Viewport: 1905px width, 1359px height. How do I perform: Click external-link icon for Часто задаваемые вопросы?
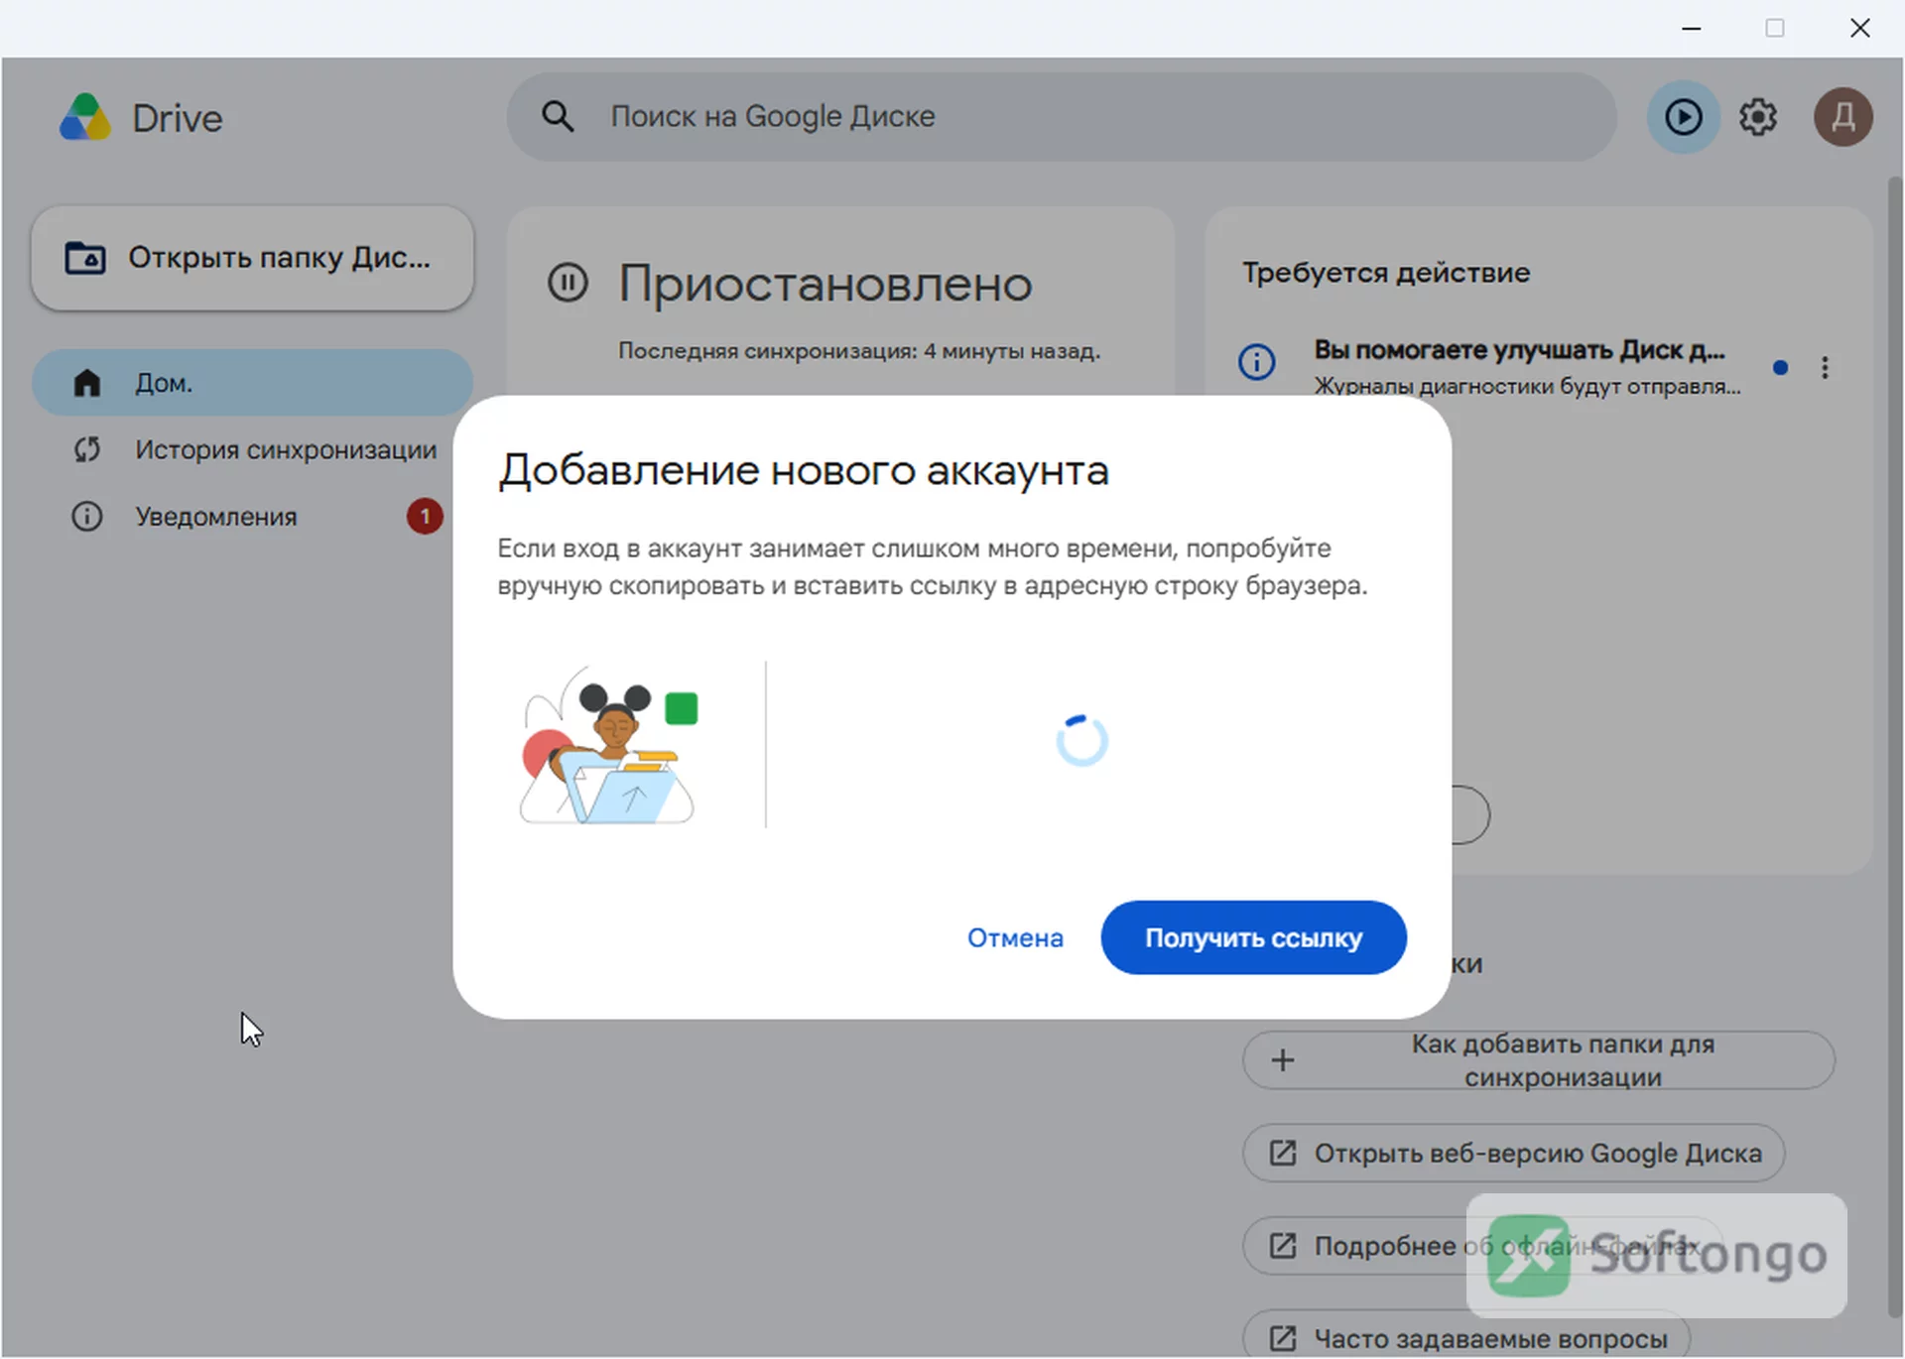coord(1282,1338)
